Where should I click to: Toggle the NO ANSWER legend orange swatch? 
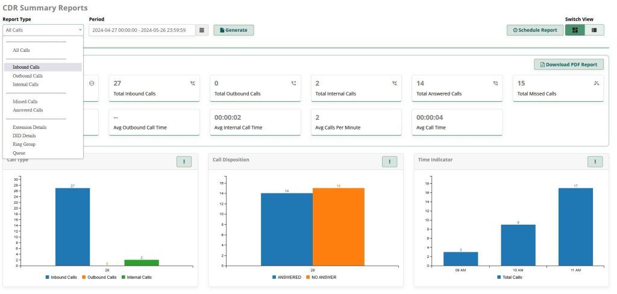tap(308, 277)
